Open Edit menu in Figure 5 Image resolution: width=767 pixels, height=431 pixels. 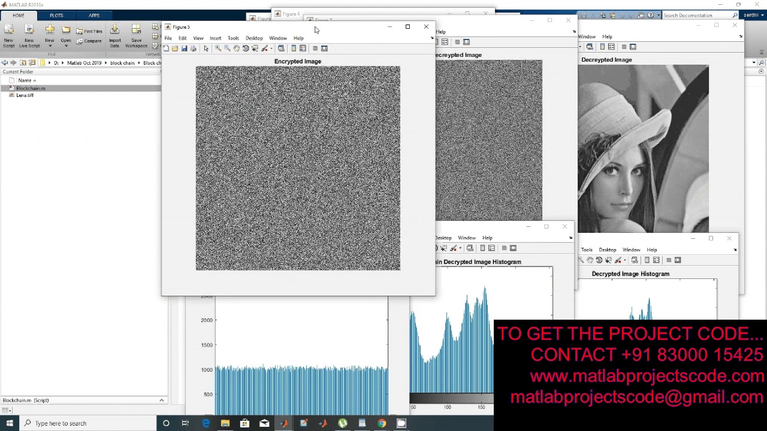tap(182, 38)
